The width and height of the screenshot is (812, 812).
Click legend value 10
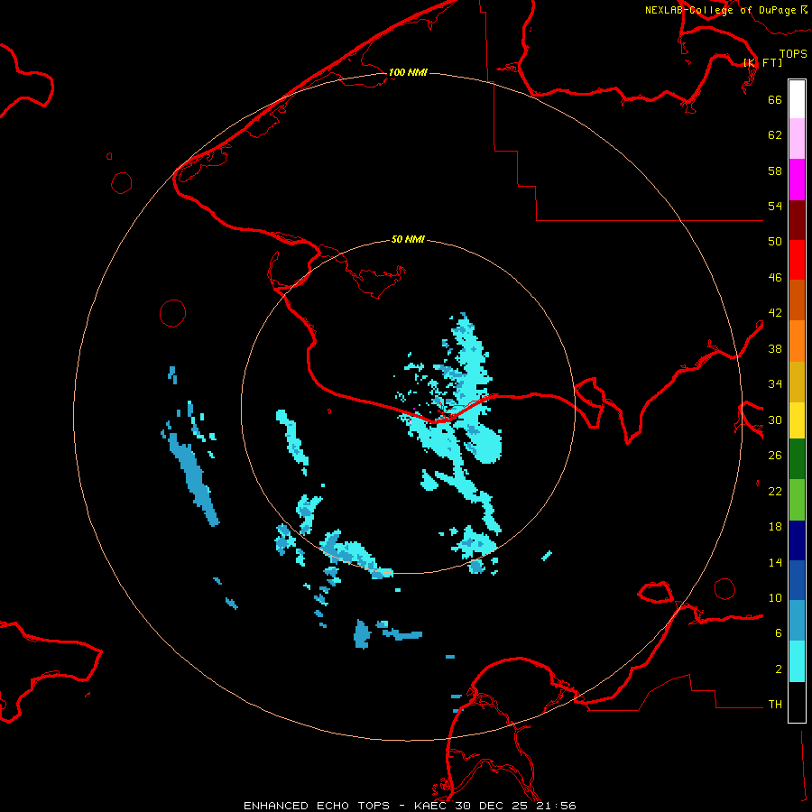pos(775,597)
